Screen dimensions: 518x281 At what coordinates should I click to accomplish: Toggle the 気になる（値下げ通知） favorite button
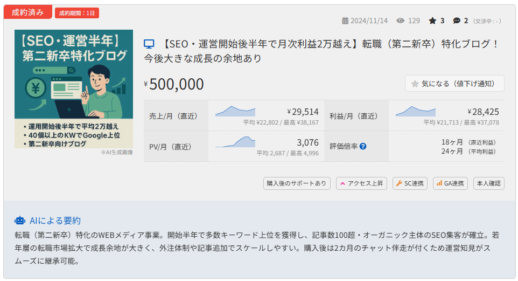tap(454, 84)
